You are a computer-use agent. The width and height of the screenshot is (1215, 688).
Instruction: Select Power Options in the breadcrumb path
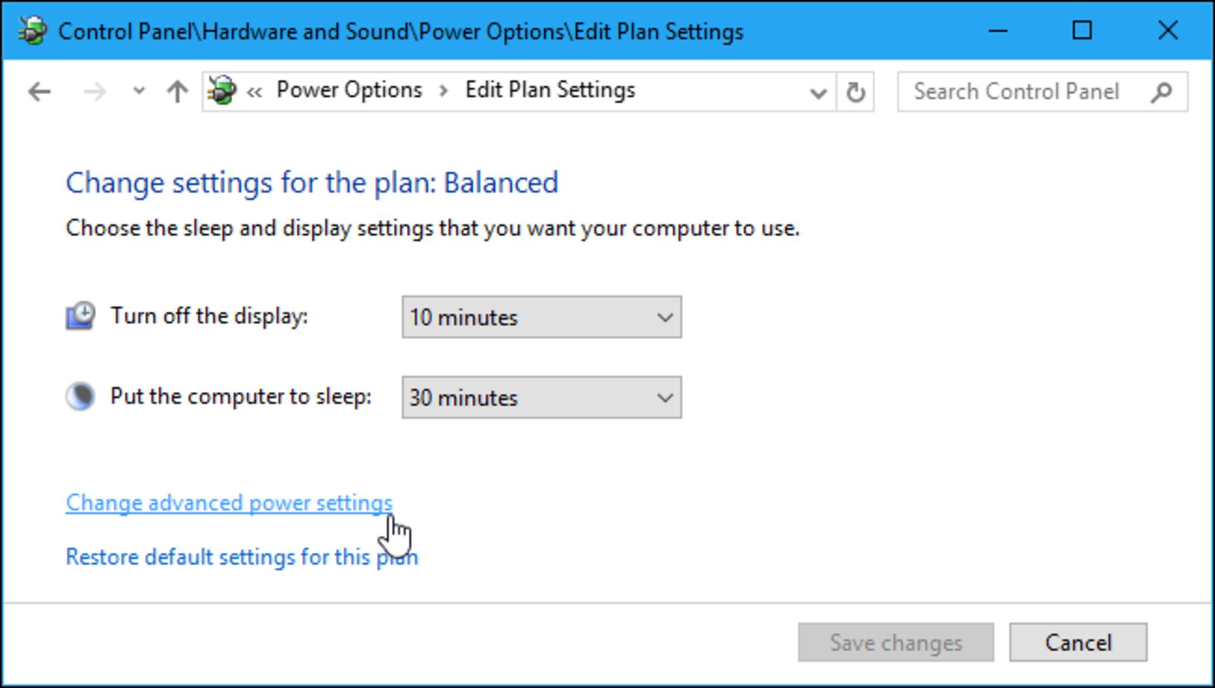pos(349,90)
